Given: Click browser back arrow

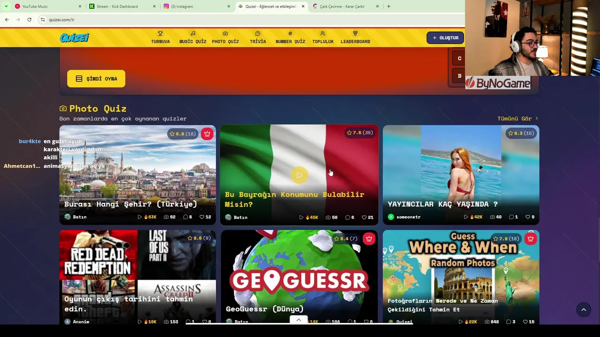Looking at the screenshot, I should (7, 20).
